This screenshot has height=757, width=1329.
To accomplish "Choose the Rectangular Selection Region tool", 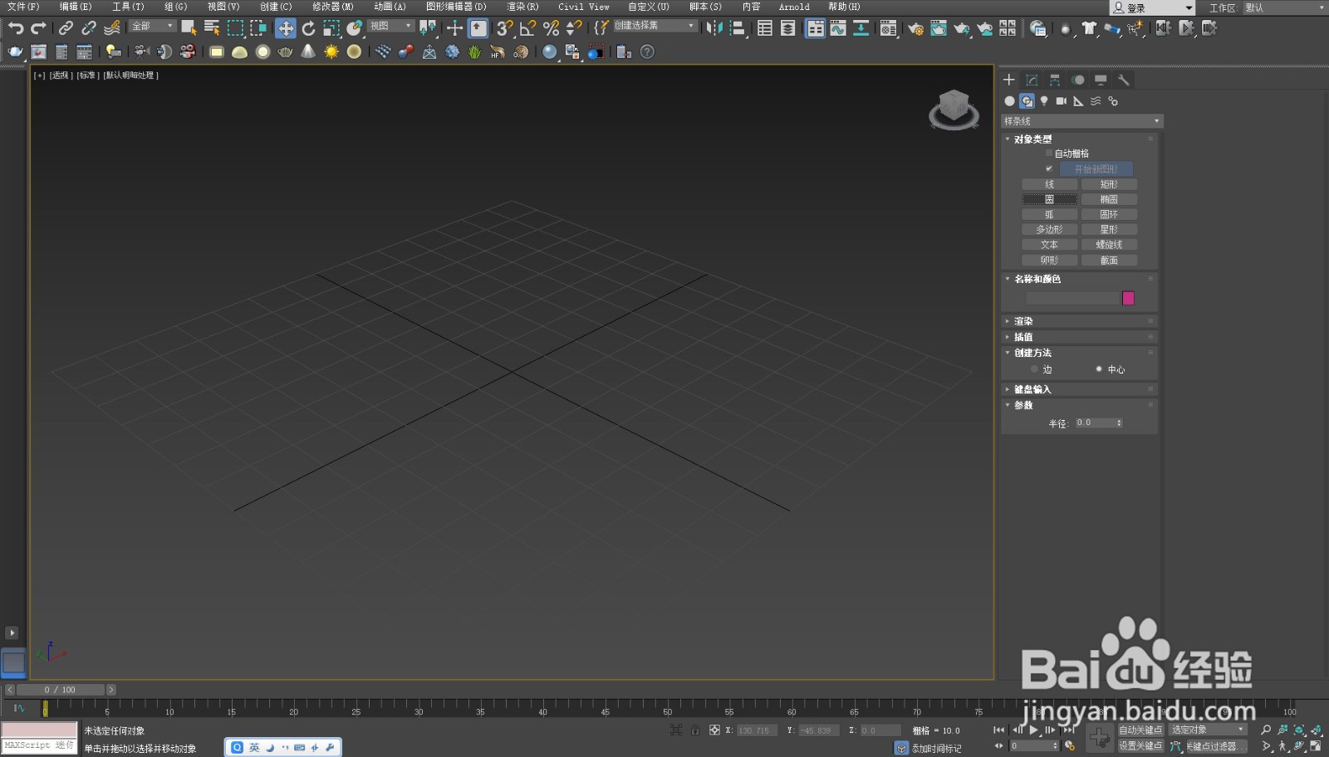I will (x=235, y=28).
